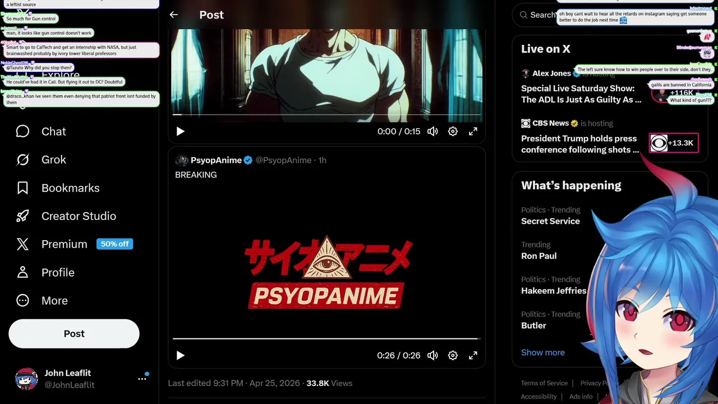Image resolution: width=718 pixels, height=404 pixels.
Task: Play the PsyopAnime BREAKING video
Action: (180, 355)
